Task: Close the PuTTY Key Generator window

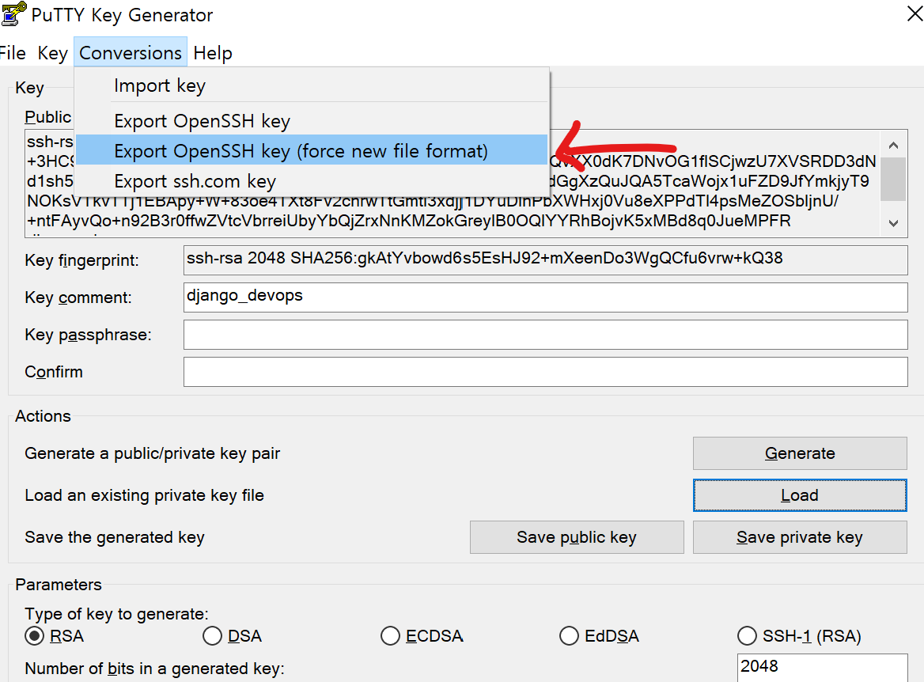Action: tap(915, 13)
